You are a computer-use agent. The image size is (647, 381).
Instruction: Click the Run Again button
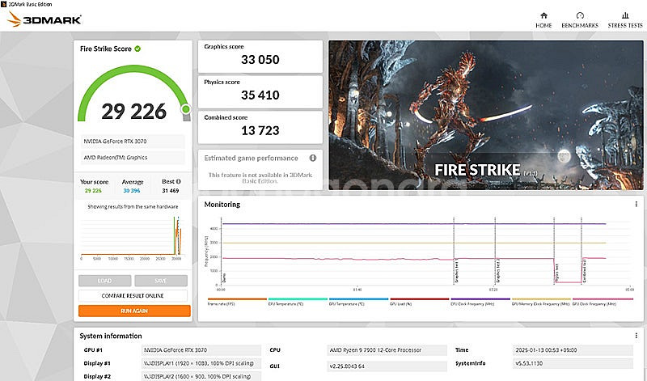pyautogui.click(x=134, y=311)
